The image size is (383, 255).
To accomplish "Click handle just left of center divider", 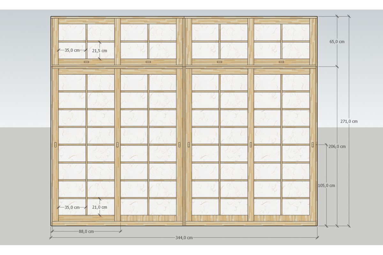I will (x=180, y=145).
